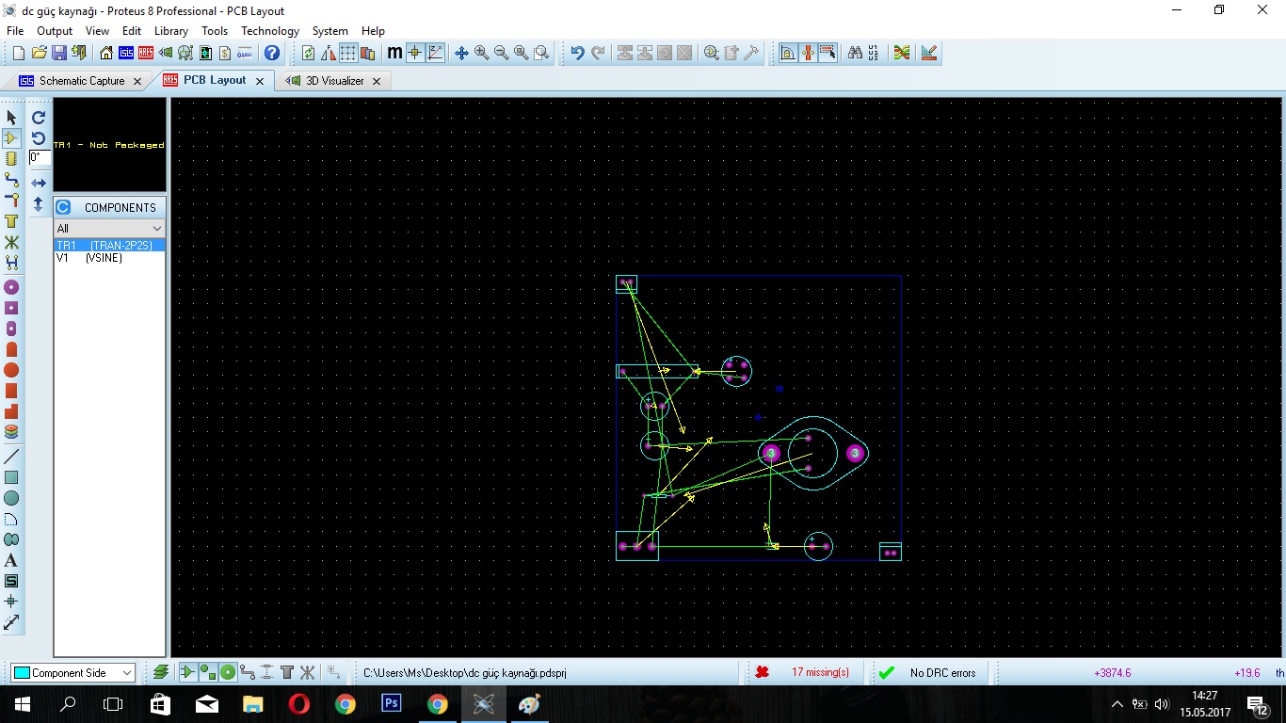Open Photoshop from the Windows taskbar
Viewport: 1286px width, 723px height.
click(392, 703)
